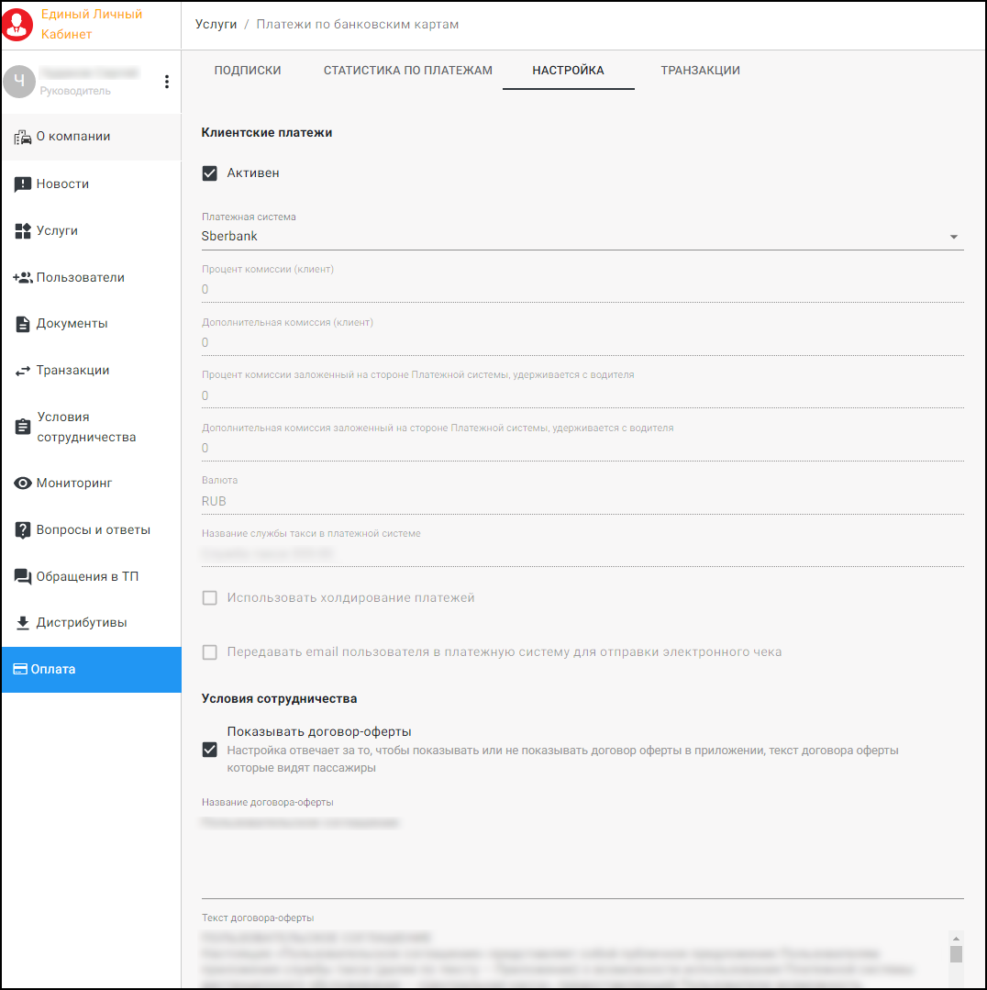This screenshot has width=987, height=990.
Task: Click the Транзакции arrows icon
Action: pyautogui.click(x=23, y=371)
